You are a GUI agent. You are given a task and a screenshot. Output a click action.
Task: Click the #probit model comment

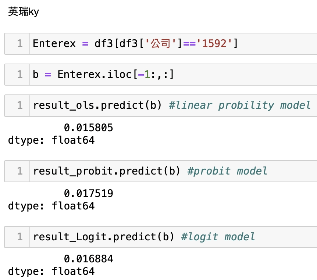pyautogui.click(x=227, y=171)
